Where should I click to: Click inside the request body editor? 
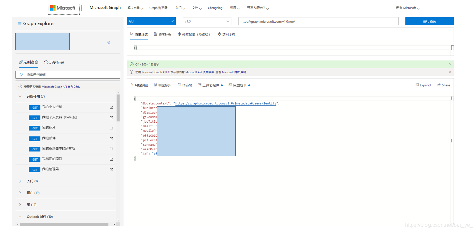tap(292, 48)
